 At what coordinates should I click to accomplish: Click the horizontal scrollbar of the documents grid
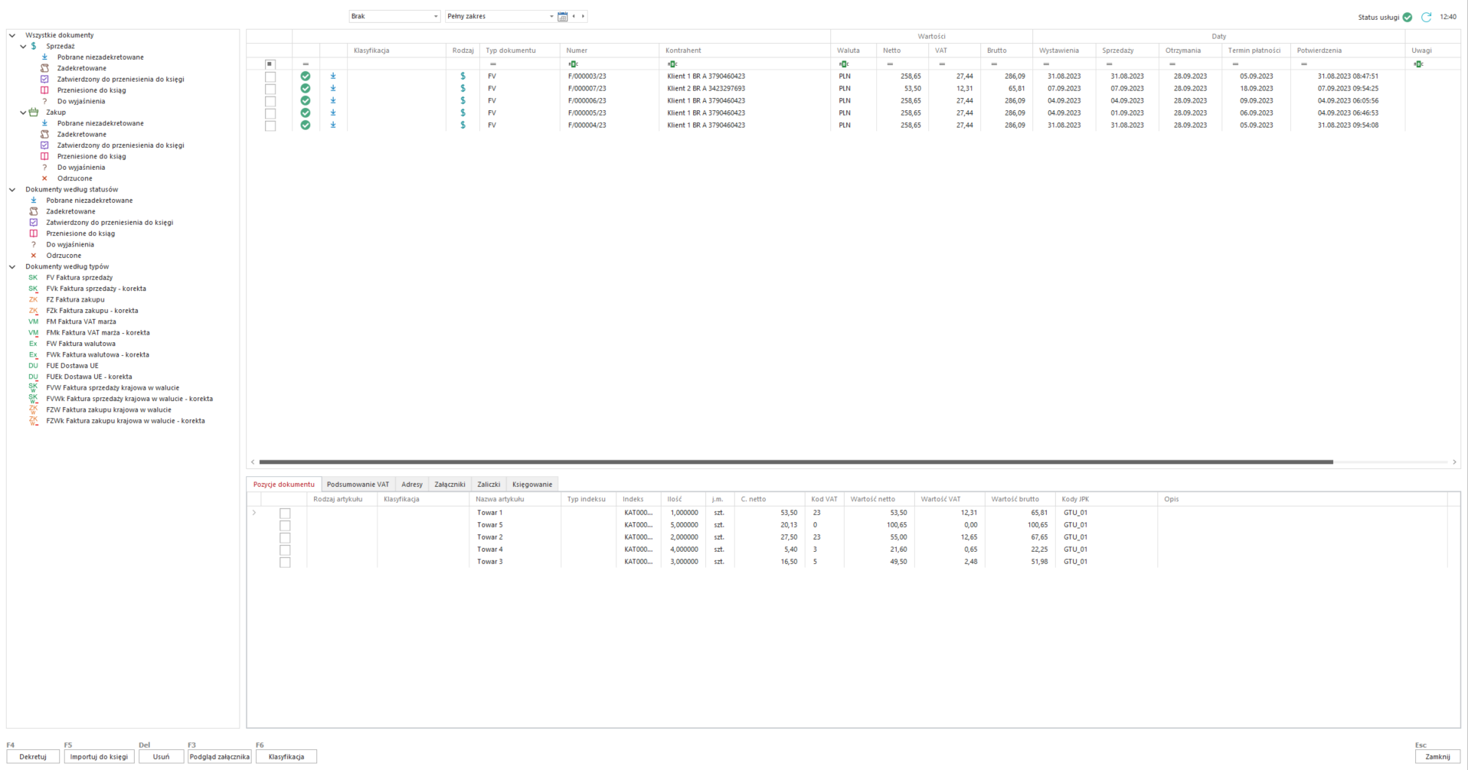point(796,462)
